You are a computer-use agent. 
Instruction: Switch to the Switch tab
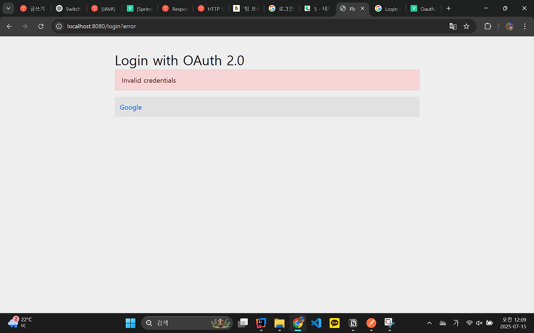(69, 9)
